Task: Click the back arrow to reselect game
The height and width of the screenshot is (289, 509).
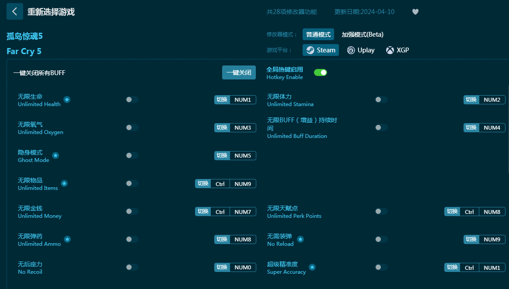Action: click(x=14, y=12)
